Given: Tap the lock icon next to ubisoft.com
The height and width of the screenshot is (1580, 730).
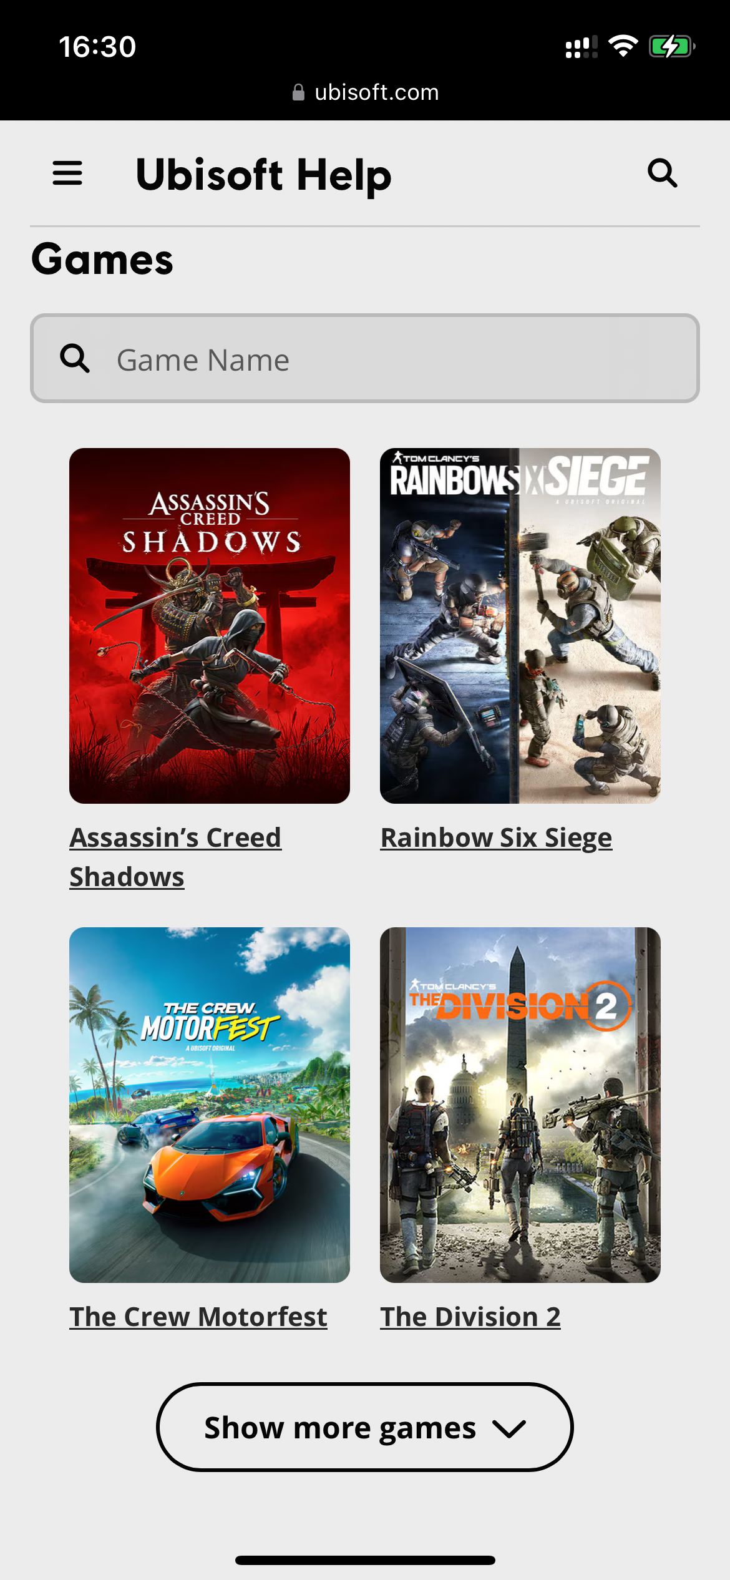Looking at the screenshot, I should [298, 92].
